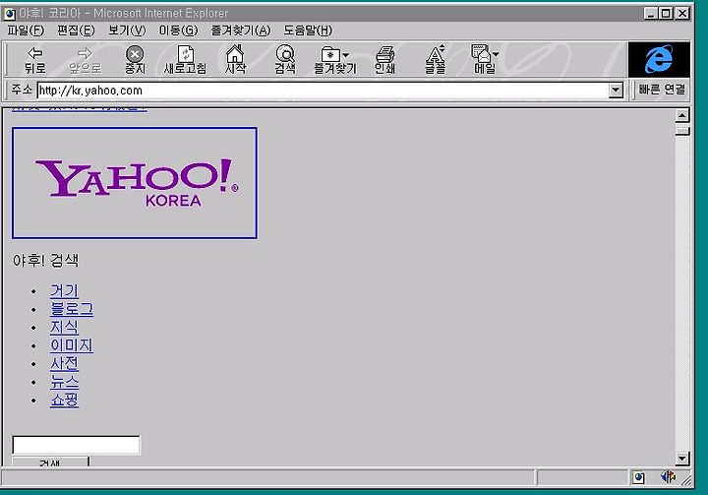Click the scrollbar up arrow
Screen dimensions: 708x495
[682, 116]
